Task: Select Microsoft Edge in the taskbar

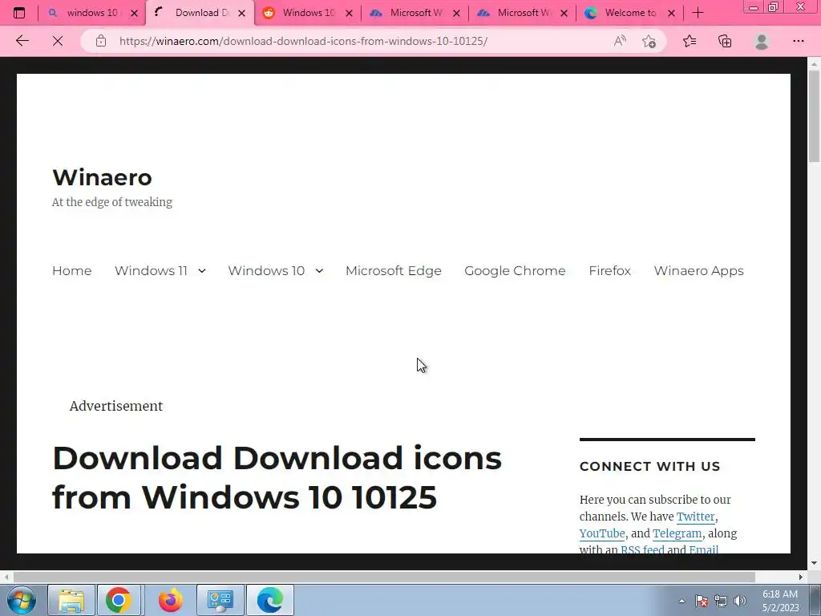Action: [x=270, y=600]
